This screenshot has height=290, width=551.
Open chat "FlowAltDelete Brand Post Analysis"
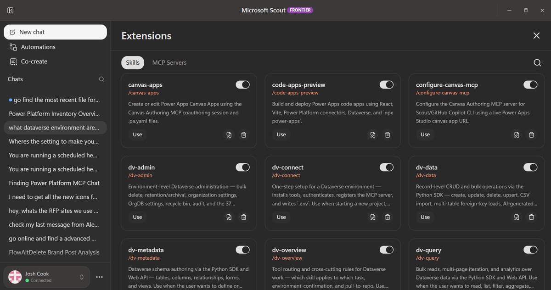pyautogui.click(x=55, y=252)
